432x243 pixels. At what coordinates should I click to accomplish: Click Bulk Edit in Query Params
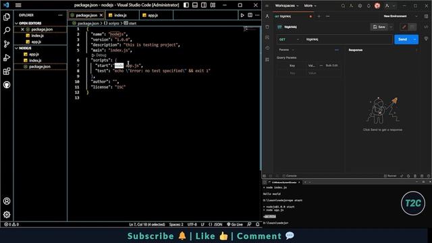click(331, 65)
